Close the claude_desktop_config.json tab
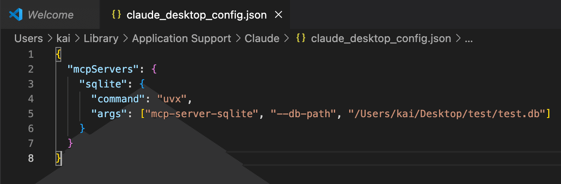561x184 pixels. point(278,15)
